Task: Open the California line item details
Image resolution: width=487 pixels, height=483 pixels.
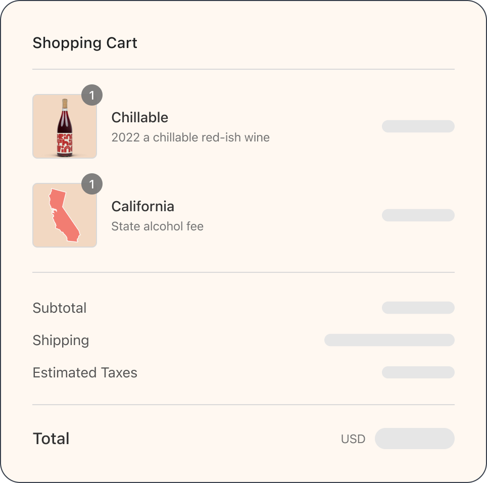Action: pyautogui.click(x=142, y=206)
